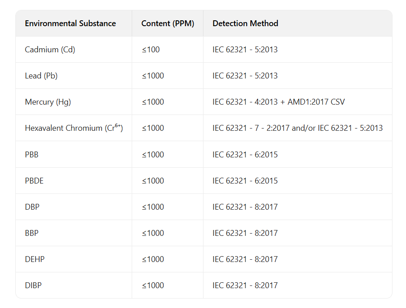Select the PBDE substance cell
This screenshot has width=406, height=308.
pyautogui.click(x=34, y=181)
